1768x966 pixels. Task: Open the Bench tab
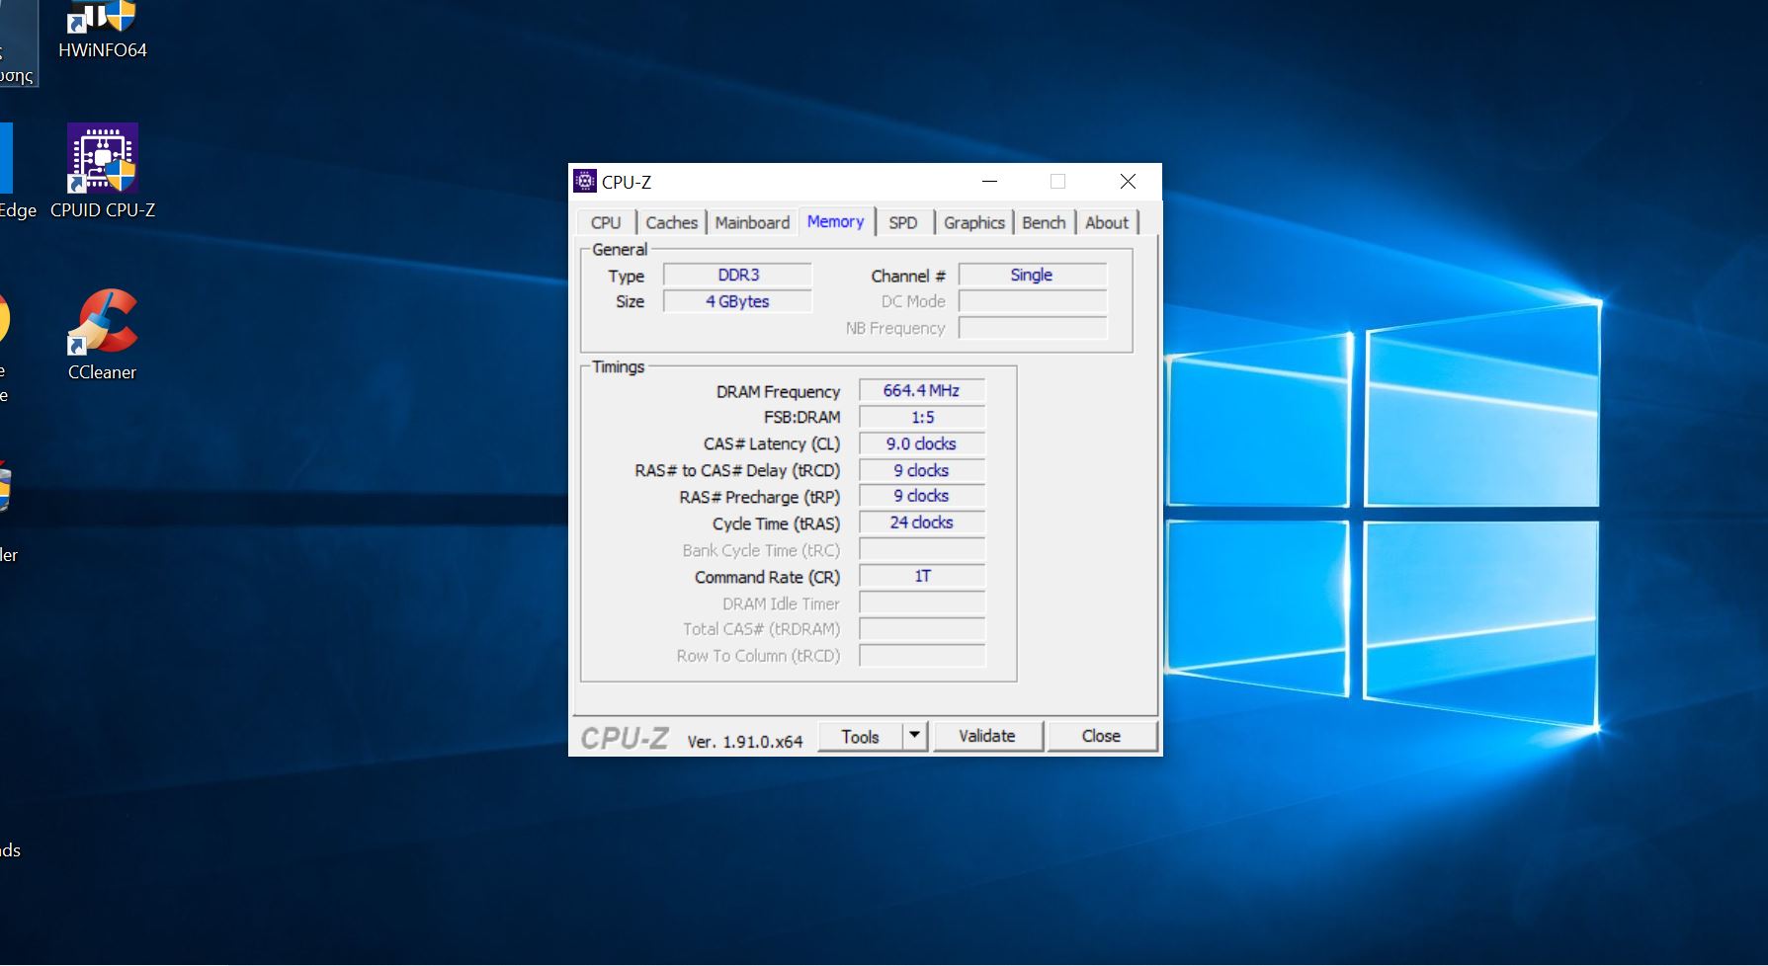(x=1044, y=222)
